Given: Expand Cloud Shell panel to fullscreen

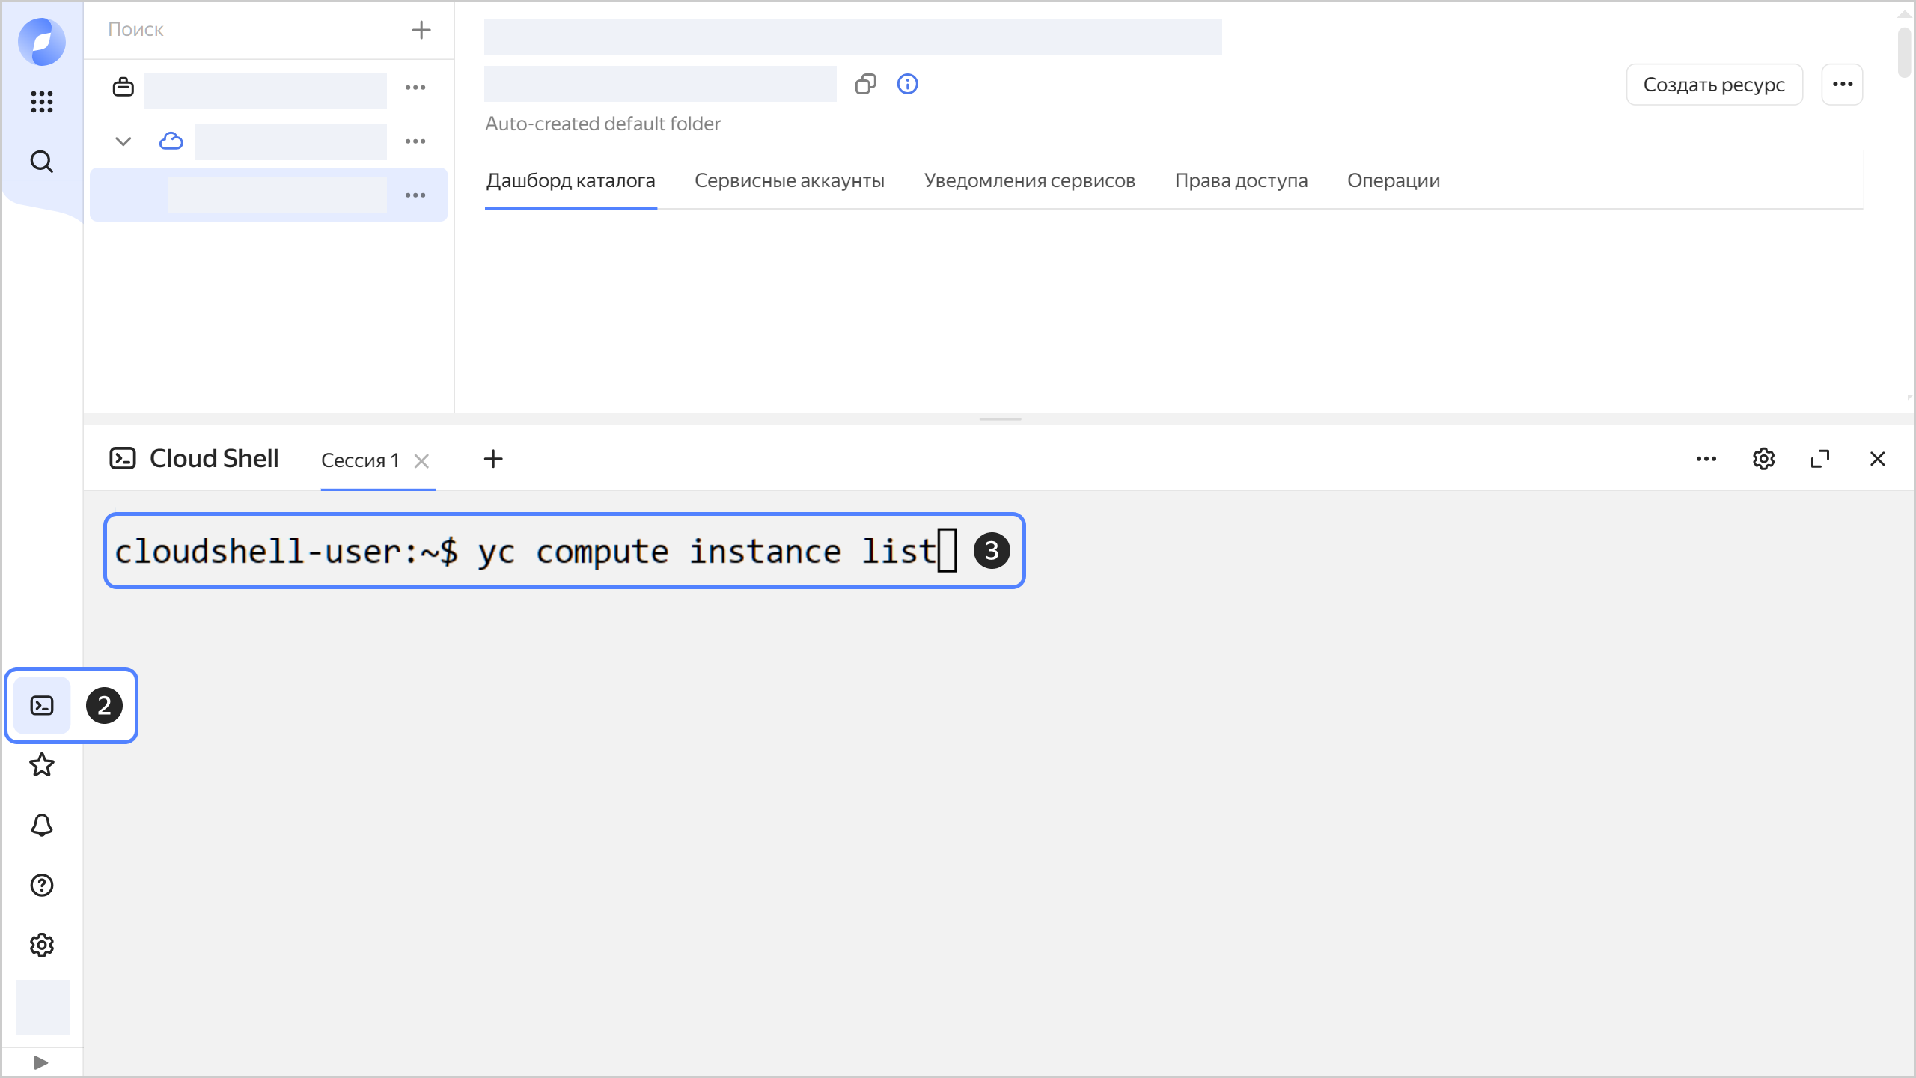Looking at the screenshot, I should point(1820,459).
